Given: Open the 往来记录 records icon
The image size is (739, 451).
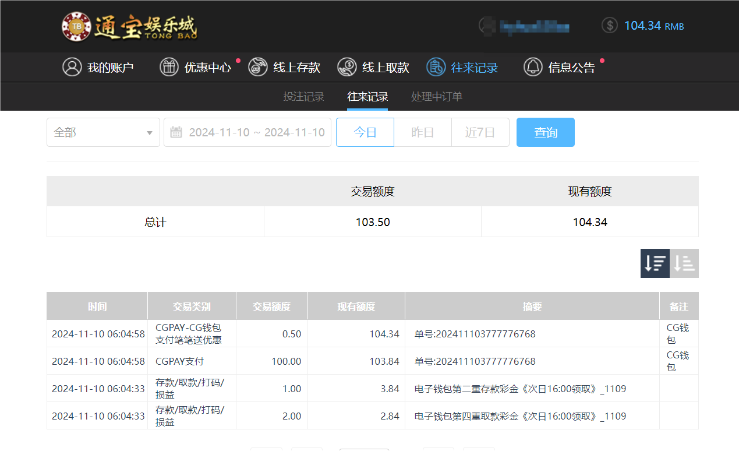Looking at the screenshot, I should (436, 67).
